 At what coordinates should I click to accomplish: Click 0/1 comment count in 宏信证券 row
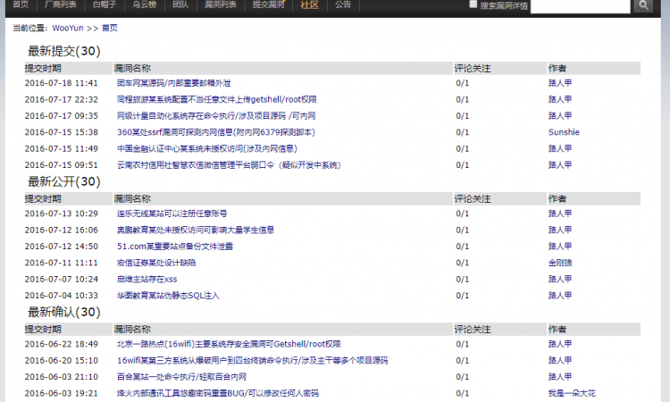463,263
